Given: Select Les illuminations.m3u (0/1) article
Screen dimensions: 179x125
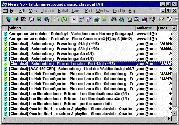Looking at the screenshot, I should pyautogui.click(x=87, y=94).
